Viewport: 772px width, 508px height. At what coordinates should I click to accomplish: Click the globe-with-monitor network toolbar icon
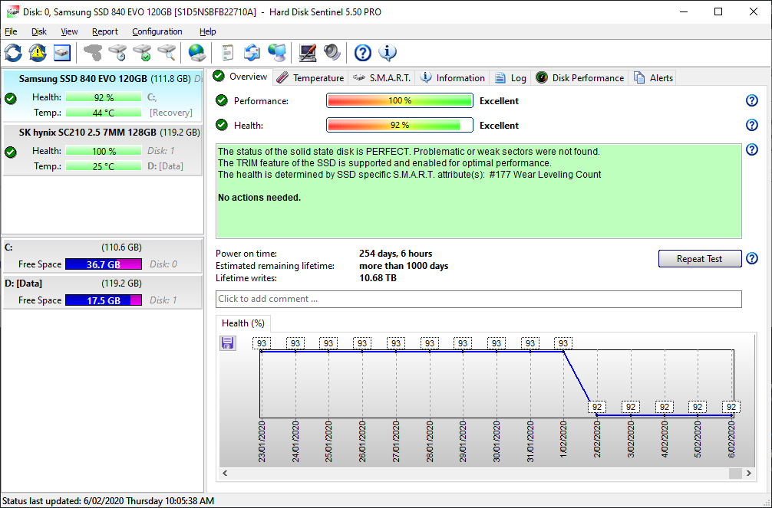click(x=277, y=53)
